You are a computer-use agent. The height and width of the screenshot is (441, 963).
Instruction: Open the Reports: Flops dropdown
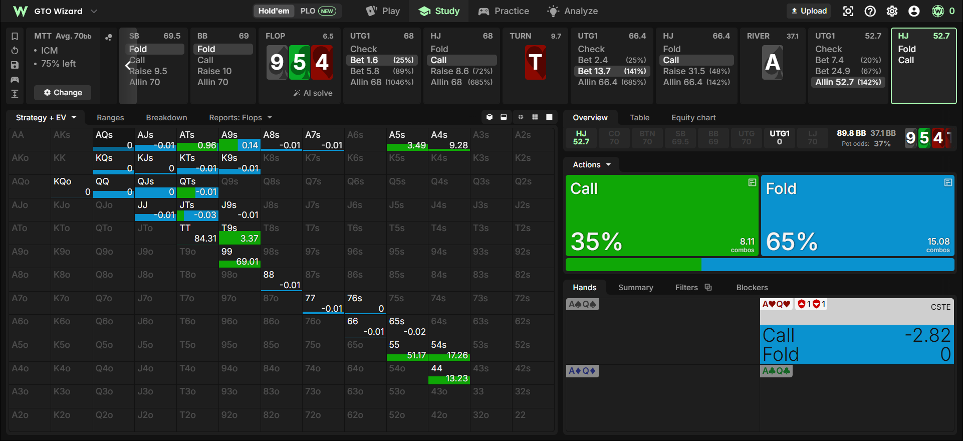(240, 117)
